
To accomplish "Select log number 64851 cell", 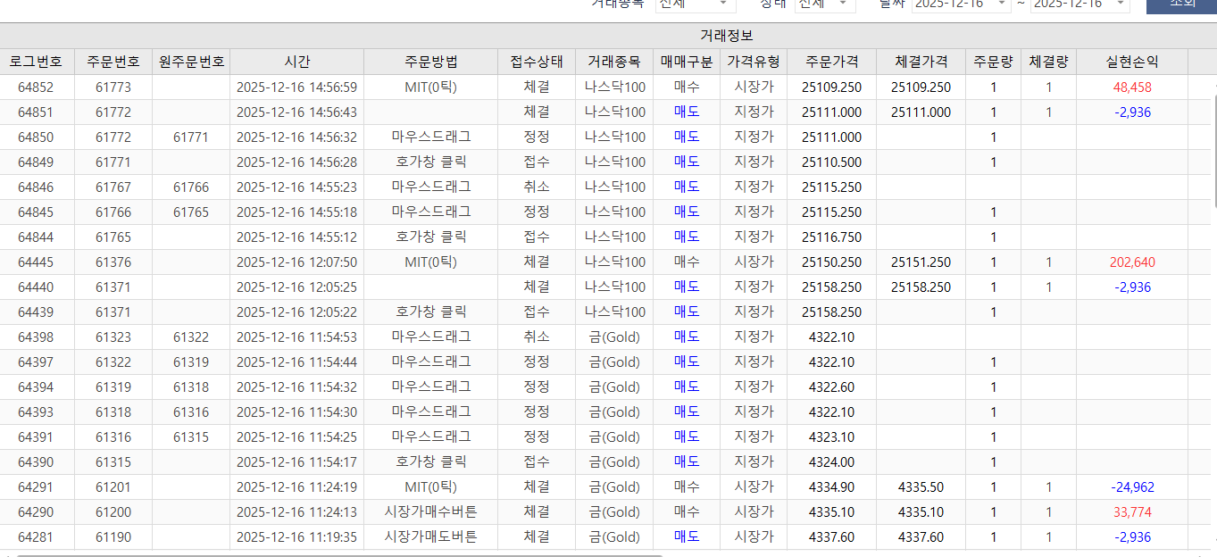I will (x=37, y=112).
